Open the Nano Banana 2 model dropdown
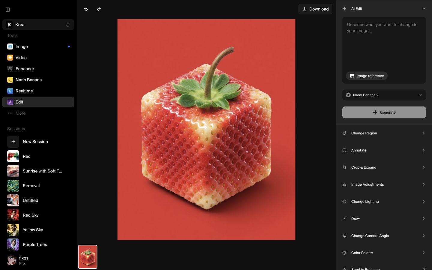 [384, 95]
